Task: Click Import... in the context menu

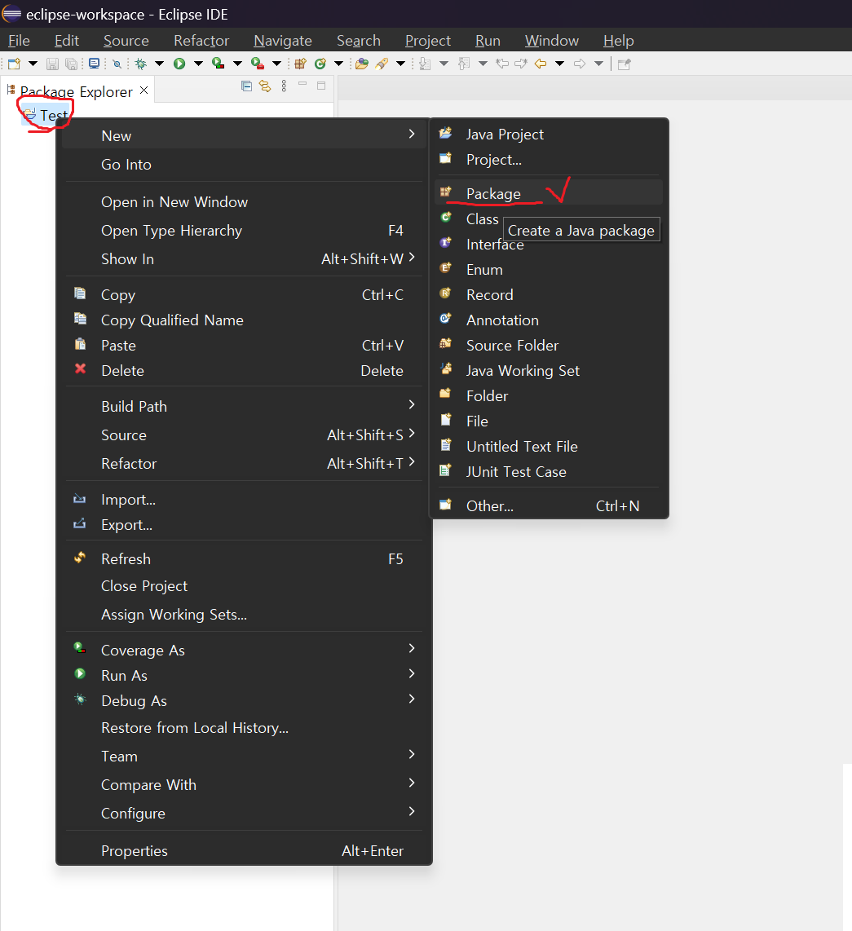Action: coord(244,500)
